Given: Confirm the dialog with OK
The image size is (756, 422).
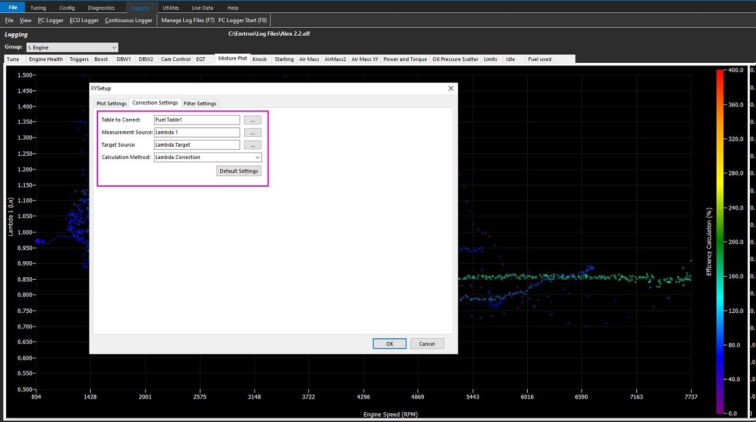Looking at the screenshot, I should pos(389,344).
